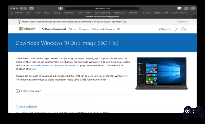Open the Work bookmarks folder
Image resolution: width=205 pixels, height=124 pixels.
click(x=29, y=13)
